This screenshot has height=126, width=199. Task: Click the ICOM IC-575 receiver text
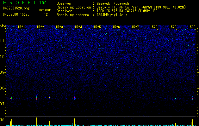(127, 11)
